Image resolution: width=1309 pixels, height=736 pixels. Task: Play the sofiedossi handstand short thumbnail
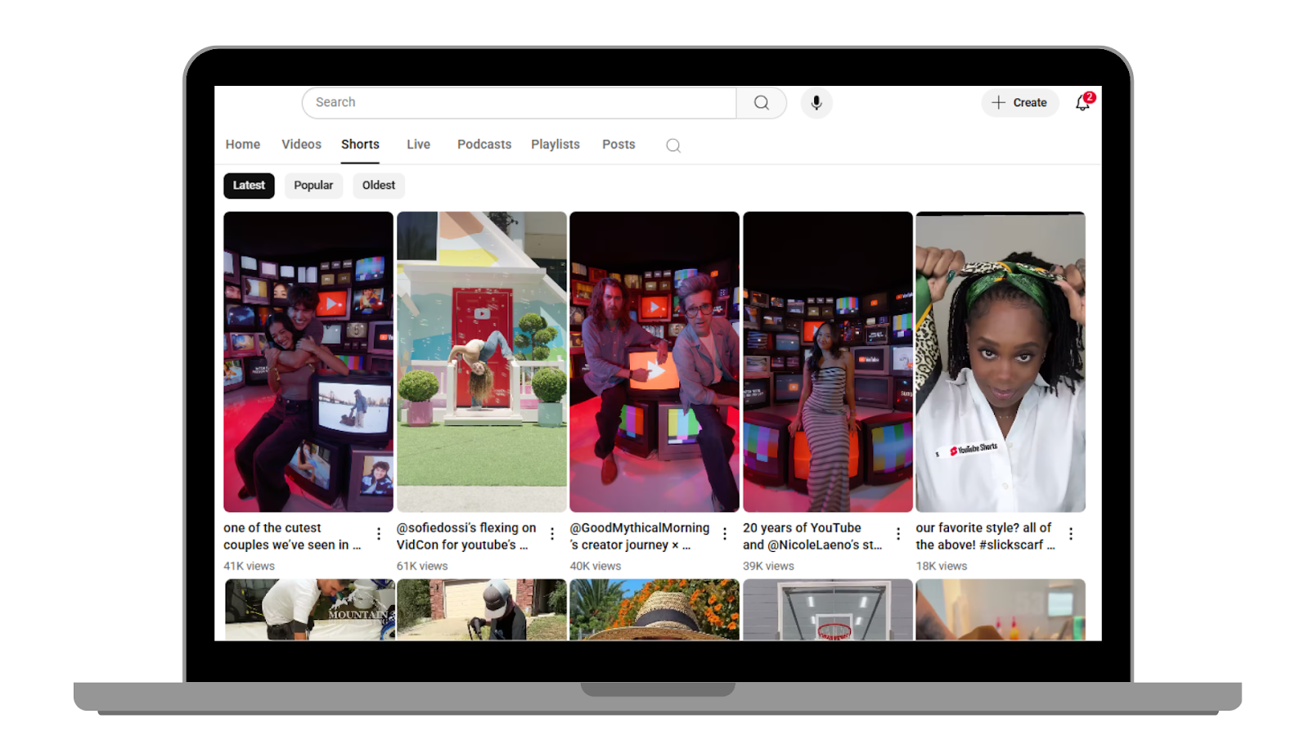pos(482,362)
